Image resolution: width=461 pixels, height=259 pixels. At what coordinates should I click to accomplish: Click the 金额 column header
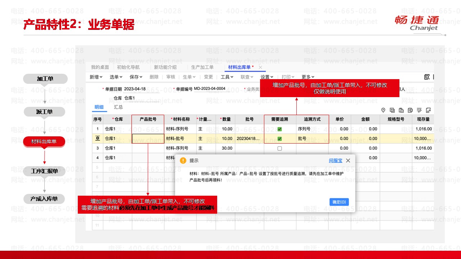(366, 119)
